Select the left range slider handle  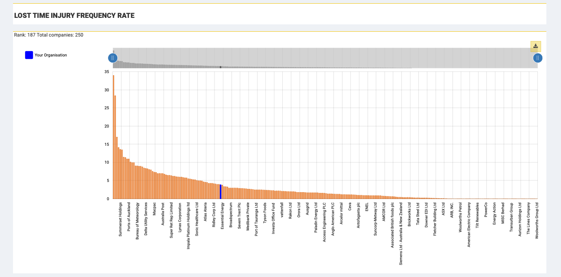pos(113,58)
